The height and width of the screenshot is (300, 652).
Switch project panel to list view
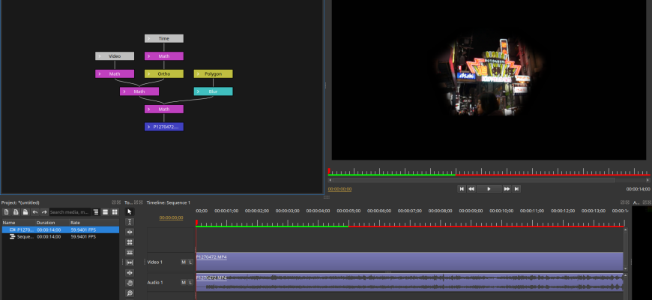click(x=105, y=212)
